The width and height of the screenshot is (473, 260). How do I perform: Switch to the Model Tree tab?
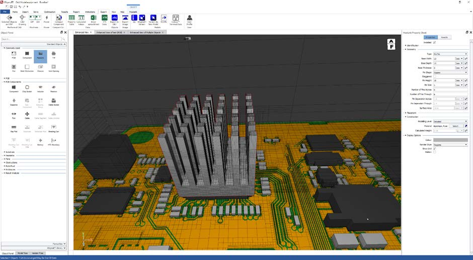[x=23, y=253]
